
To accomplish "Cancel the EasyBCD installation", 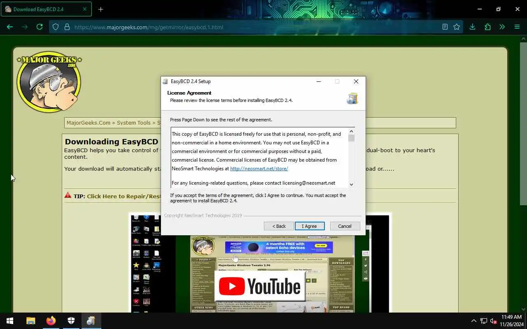I will [x=345, y=226].
